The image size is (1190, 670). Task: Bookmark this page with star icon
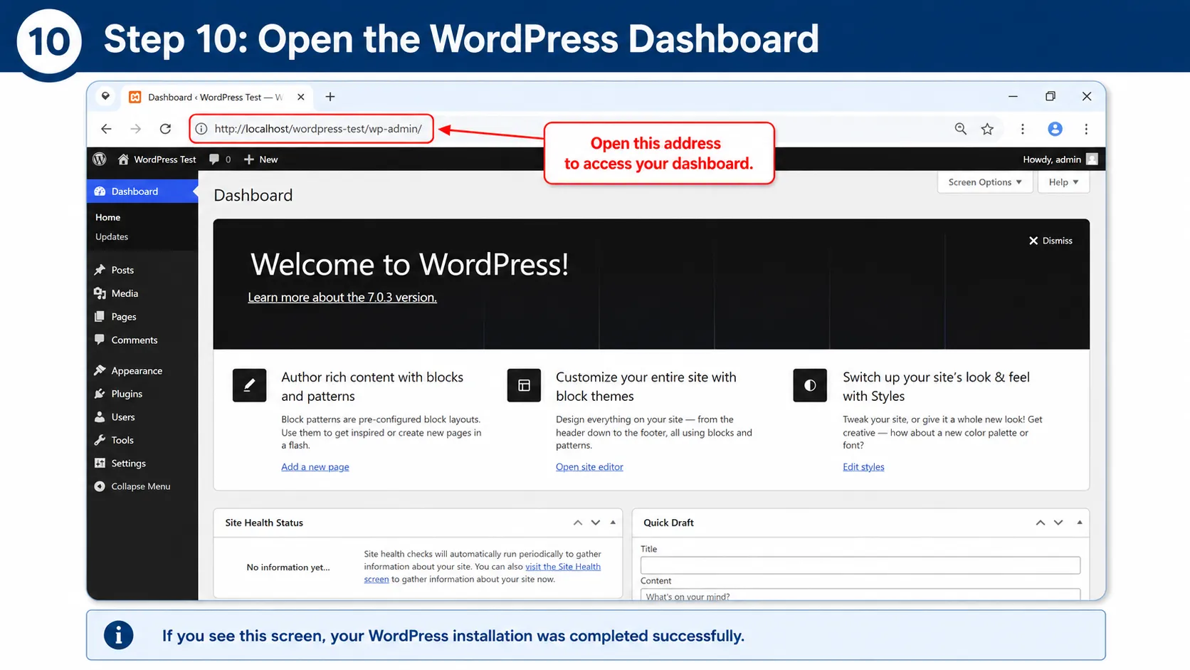pos(987,129)
